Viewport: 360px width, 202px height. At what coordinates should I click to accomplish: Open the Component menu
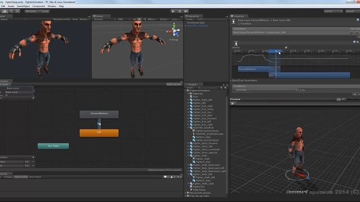coord(39,6)
